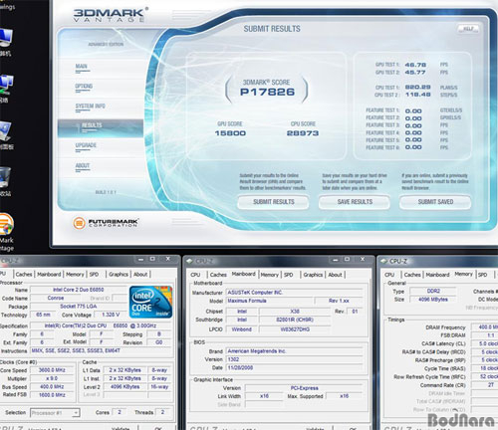Switch to Caches tab in DDR2 memory window
This screenshot has width=498, height=430.
coord(412,275)
